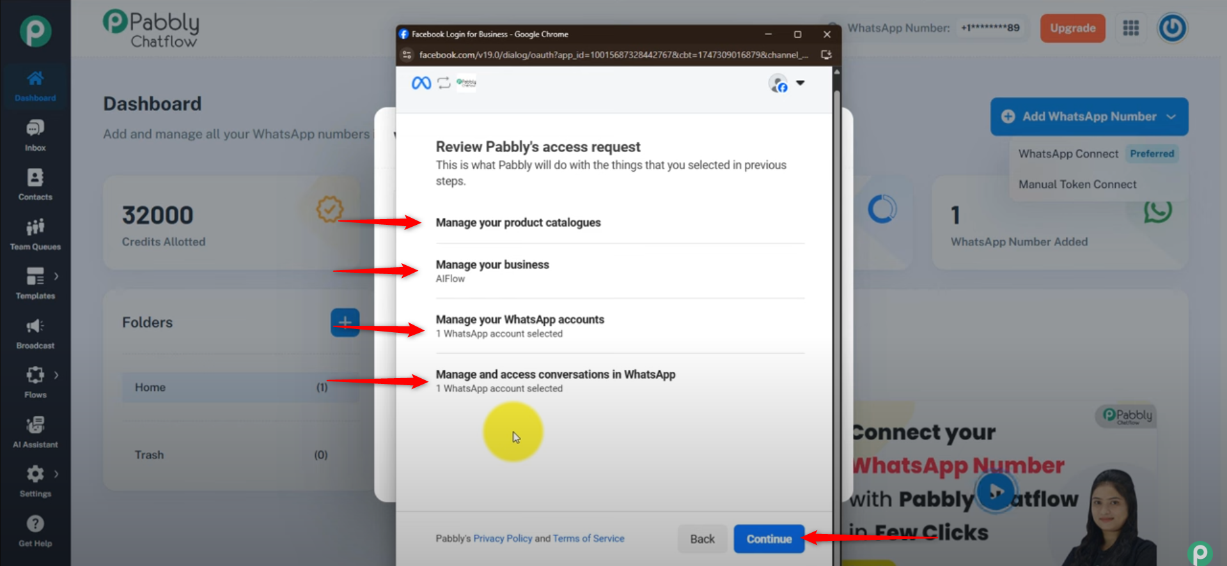Click the blue plus button beside Folders
This screenshot has height=566, width=1227.
pyautogui.click(x=345, y=323)
